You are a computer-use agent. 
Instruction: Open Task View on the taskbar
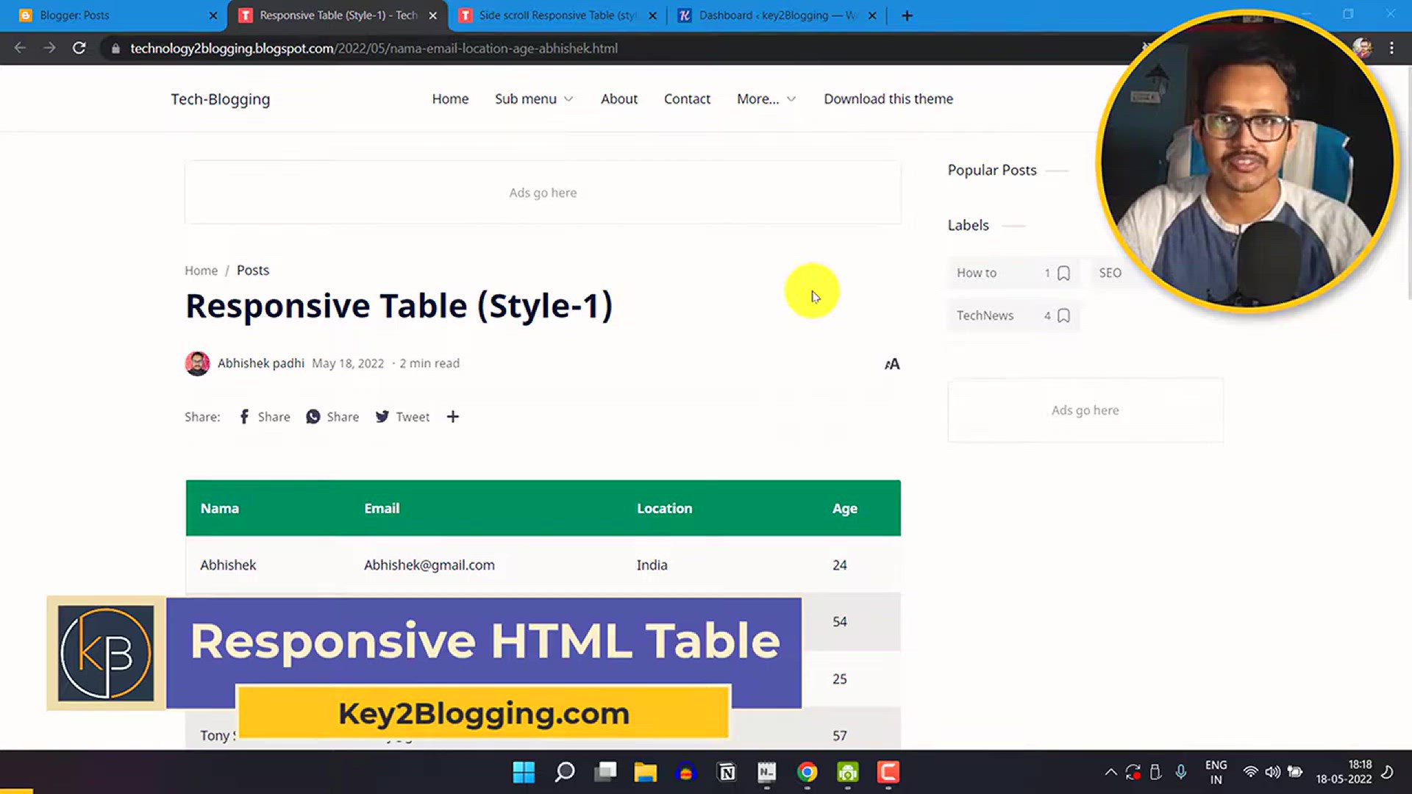pos(605,772)
